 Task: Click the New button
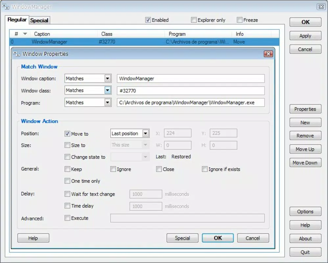305,122
